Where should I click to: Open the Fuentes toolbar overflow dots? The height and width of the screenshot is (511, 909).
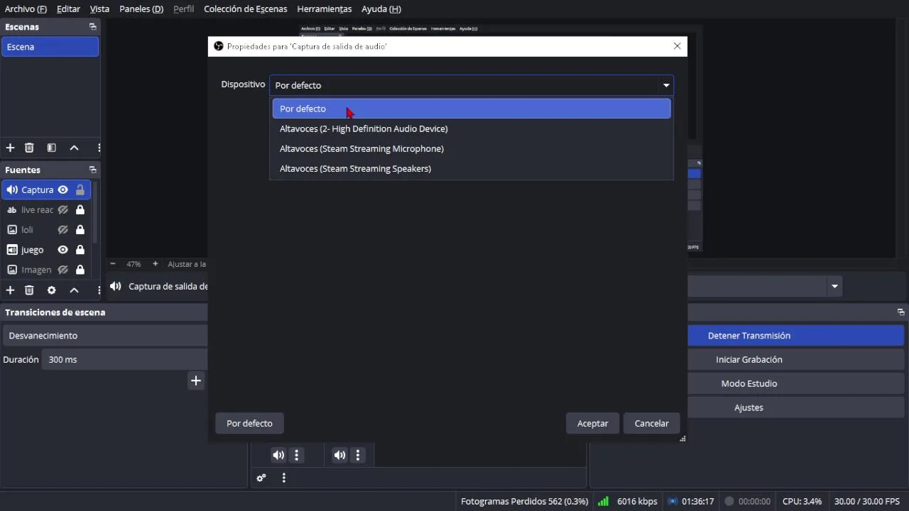(99, 290)
